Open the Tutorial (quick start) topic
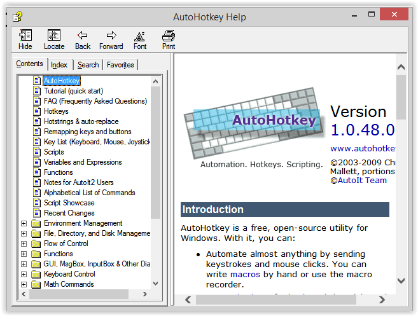This screenshot has width=418, height=316. pos(74,91)
